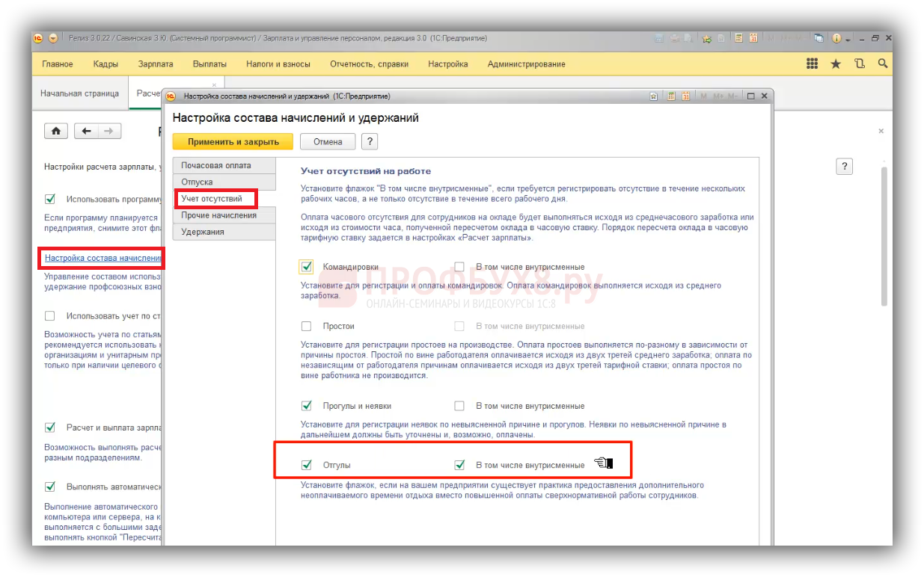Open Favorites with the star icon
The width and height of the screenshot is (924, 577).
[836, 64]
